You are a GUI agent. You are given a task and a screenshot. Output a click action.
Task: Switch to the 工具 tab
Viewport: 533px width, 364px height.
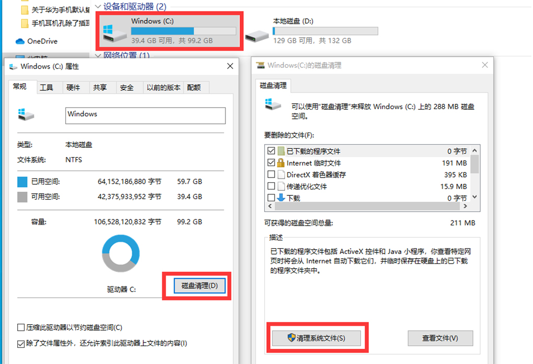(48, 87)
